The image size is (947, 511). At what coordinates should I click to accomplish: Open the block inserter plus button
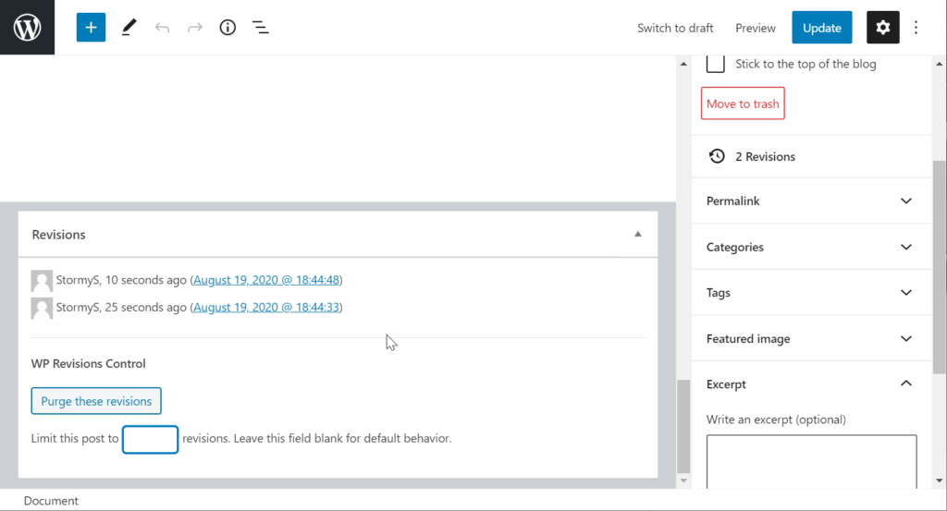pyautogui.click(x=91, y=28)
